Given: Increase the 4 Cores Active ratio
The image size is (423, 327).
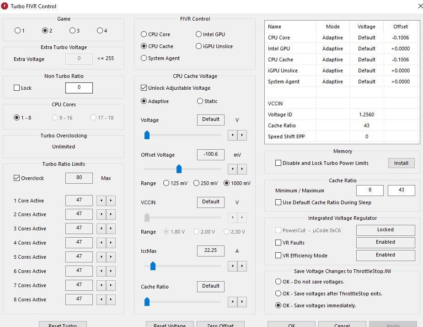Looking at the screenshot, I should point(111,243).
